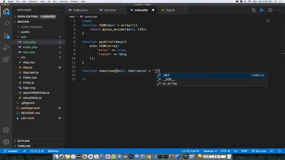285x160 pixels.
Task: Click the synchronize changes cloud icon
Action: point(24,151)
